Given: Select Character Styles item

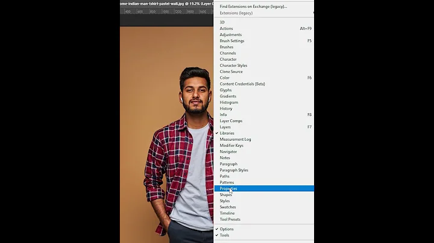Looking at the screenshot, I should coord(264,66).
